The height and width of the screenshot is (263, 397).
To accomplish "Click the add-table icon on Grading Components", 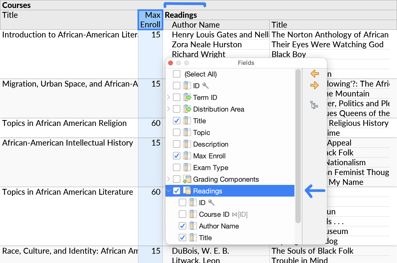I will (x=187, y=179).
